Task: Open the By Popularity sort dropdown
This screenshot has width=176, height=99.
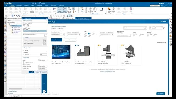Action: pos(156,28)
